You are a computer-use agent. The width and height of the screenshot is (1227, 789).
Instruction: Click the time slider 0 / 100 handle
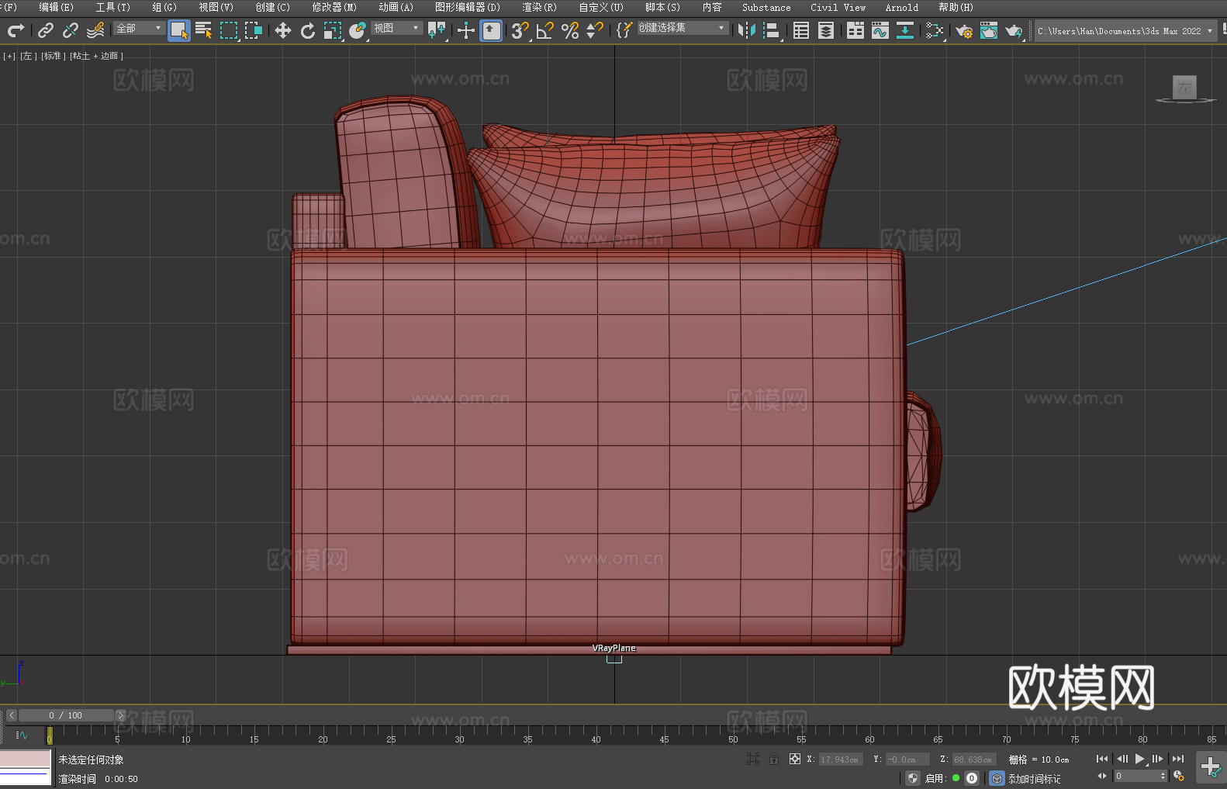tap(65, 715)
